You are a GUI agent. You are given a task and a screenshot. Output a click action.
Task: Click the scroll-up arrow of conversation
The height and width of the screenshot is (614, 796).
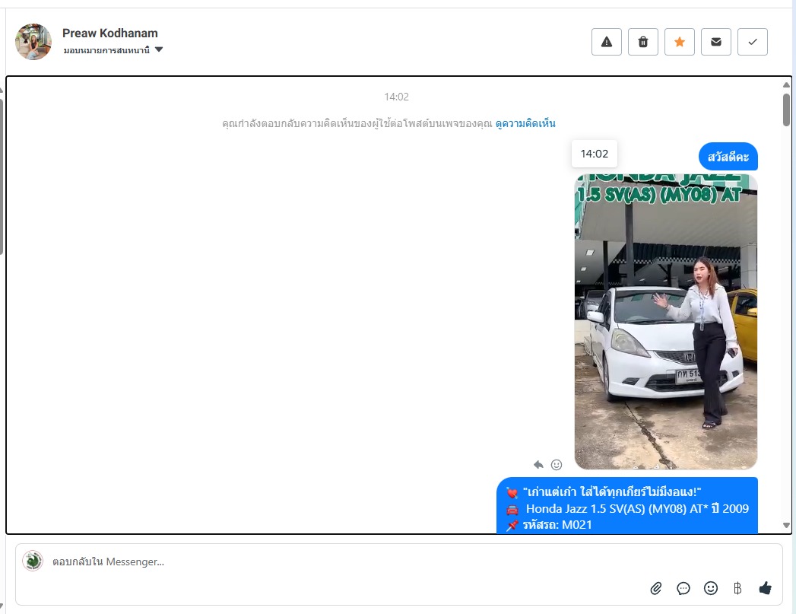786,84
